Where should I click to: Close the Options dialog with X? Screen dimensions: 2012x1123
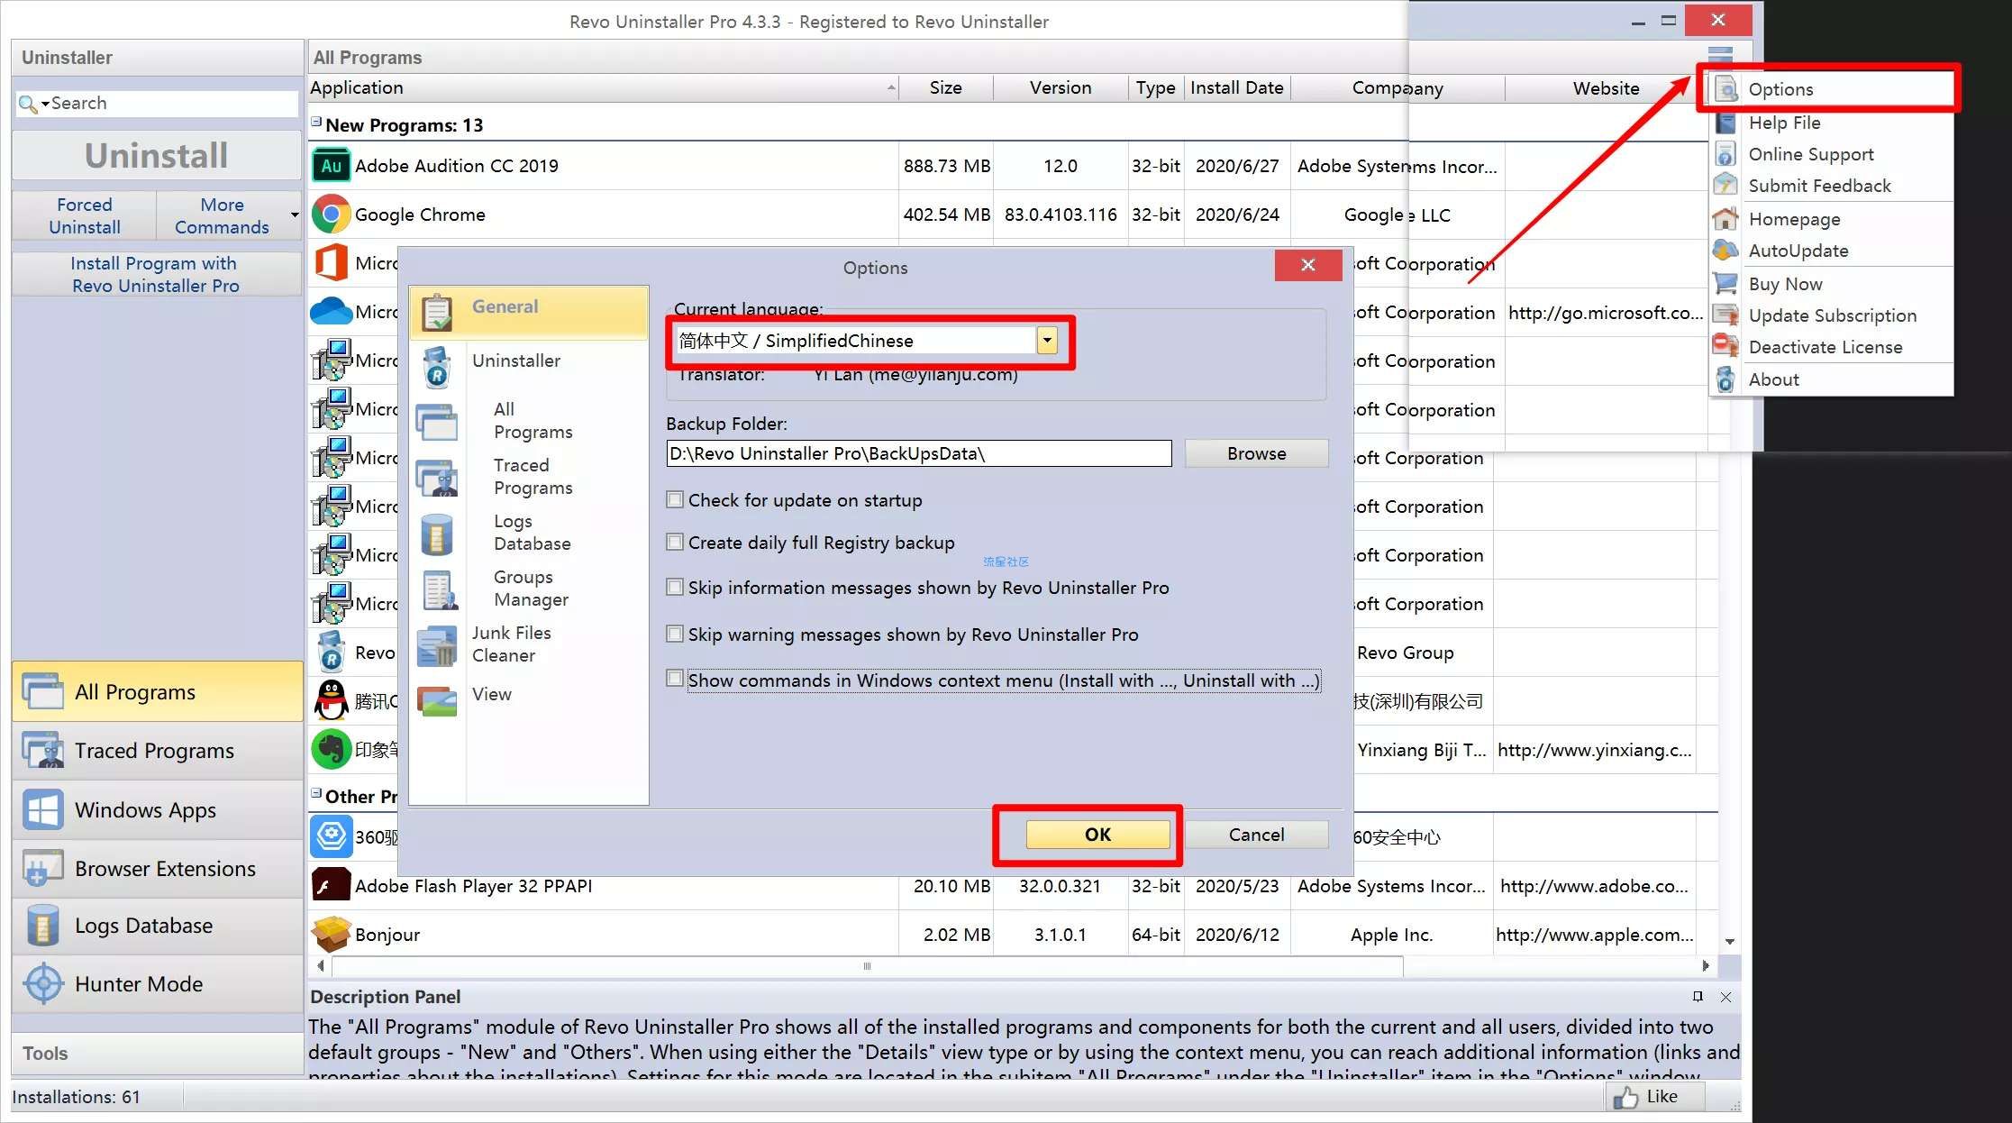(x=1308, y=265)
